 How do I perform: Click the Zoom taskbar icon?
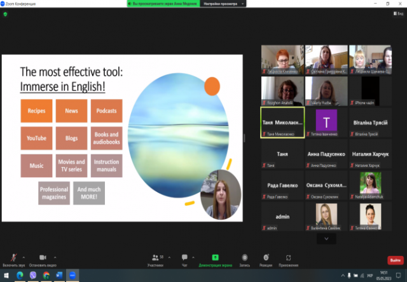(72, 275)
